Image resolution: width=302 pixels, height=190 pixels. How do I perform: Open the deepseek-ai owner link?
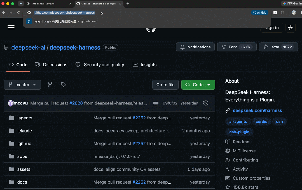pyautogui.click(x=28, y=47)
